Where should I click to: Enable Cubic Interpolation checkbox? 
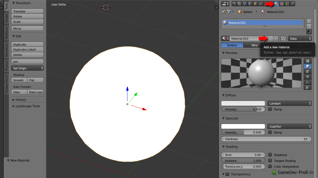point(270,167)
